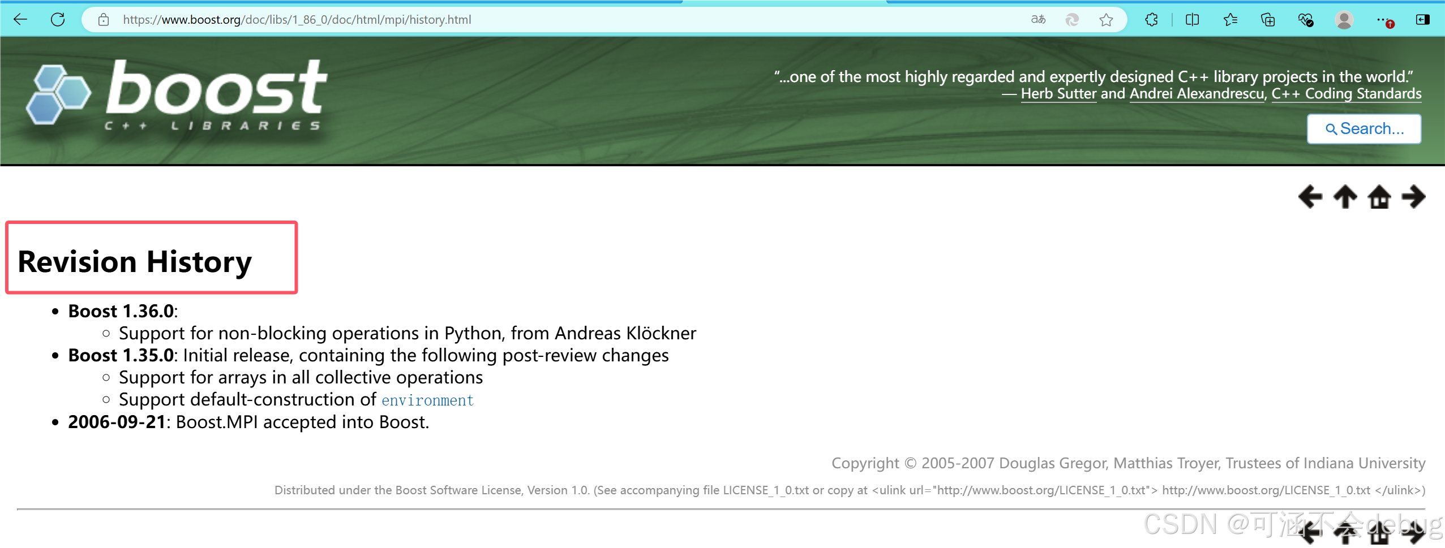Click 'Support for non-blocking operations in Python' line
The width and height of the screenshot is (1445, 548).
(408, 333)
